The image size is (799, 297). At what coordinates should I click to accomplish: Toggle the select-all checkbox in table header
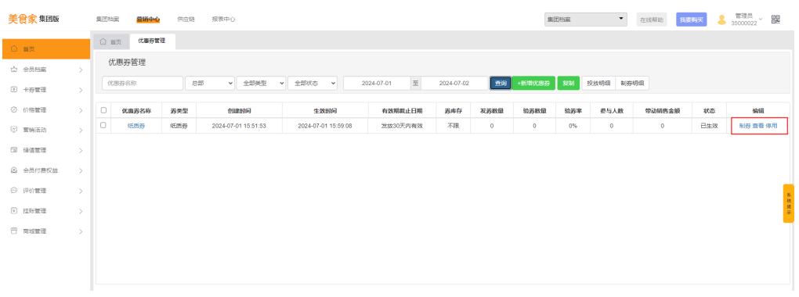click(104, 110)
